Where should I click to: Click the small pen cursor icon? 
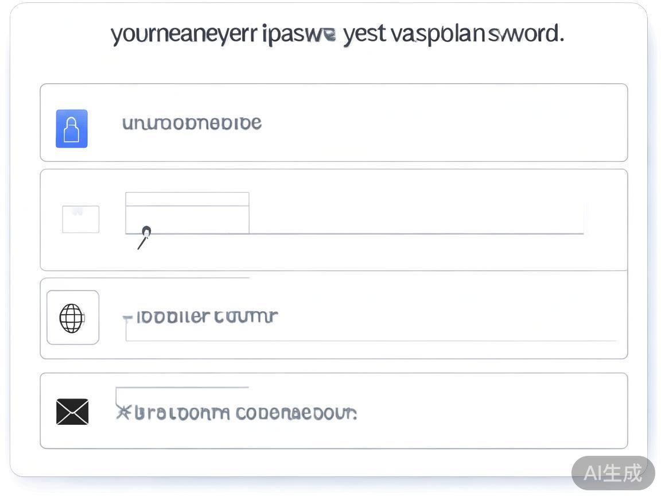click(x=144, y=237)
